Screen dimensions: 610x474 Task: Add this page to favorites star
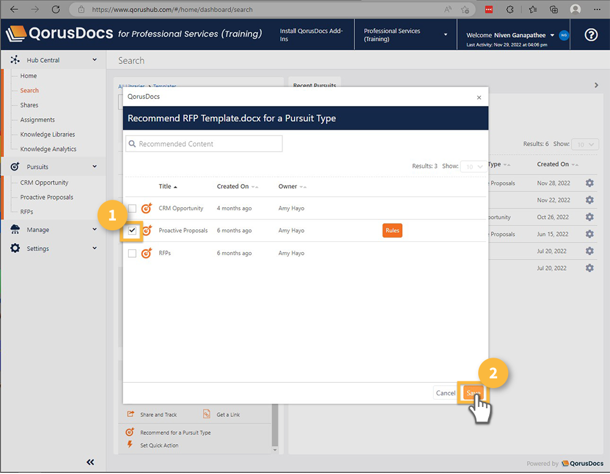(x=465, y=10)
